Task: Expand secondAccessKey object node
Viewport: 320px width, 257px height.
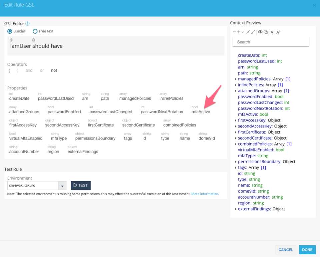Action: coord(235,126)
